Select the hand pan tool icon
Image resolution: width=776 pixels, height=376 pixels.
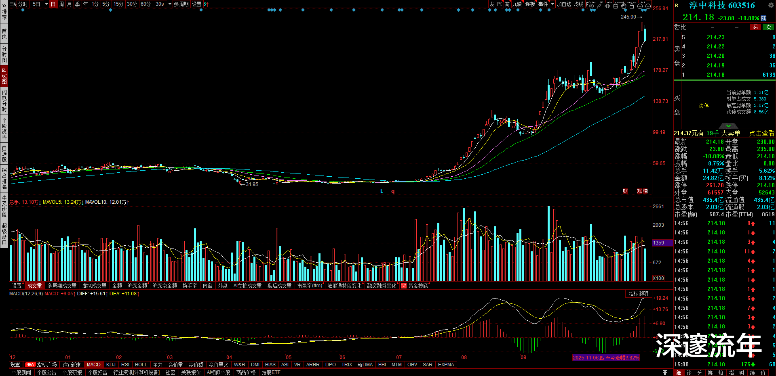point(624,6)
